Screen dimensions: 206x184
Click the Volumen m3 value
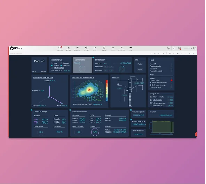(166, 115)
